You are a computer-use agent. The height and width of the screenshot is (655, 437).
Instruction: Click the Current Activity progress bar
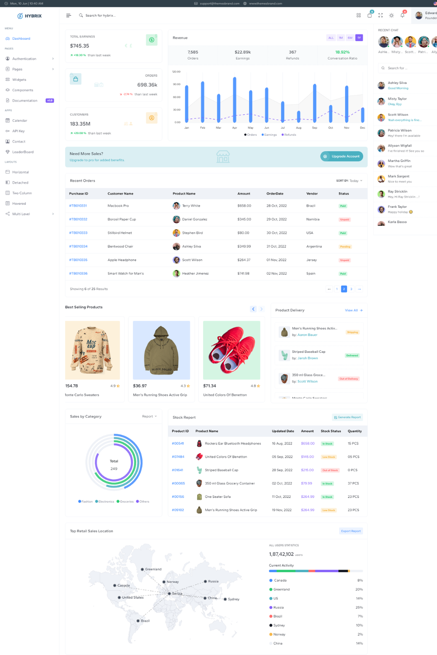(316, 571)
